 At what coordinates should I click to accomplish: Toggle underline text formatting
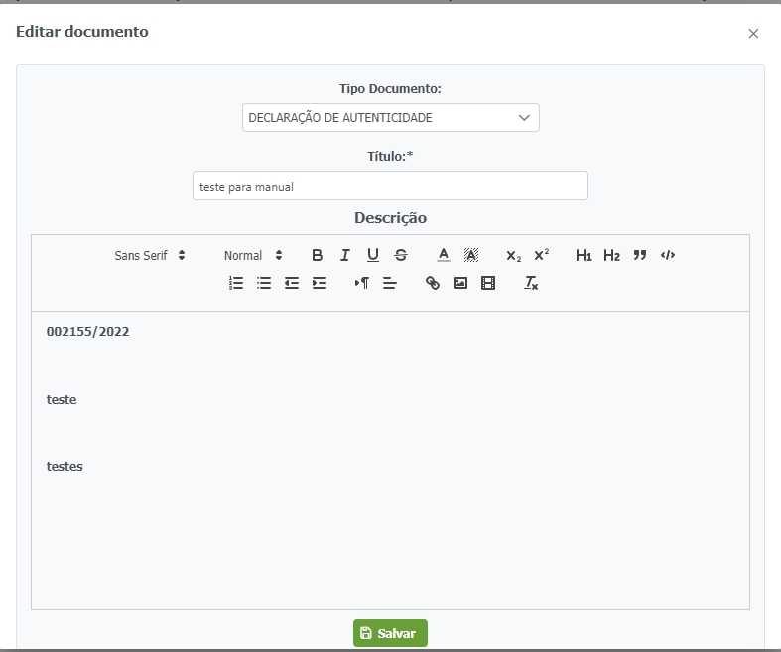click(372, 255)
